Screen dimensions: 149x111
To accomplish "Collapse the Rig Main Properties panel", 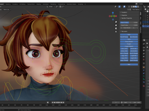I will tap(129, 18).
